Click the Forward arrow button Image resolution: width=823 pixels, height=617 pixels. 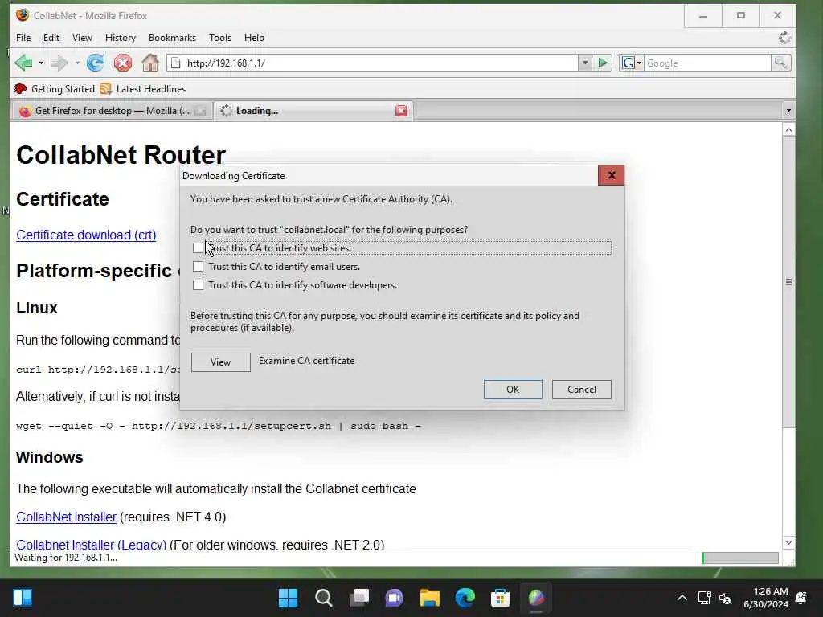click(59, 63)
